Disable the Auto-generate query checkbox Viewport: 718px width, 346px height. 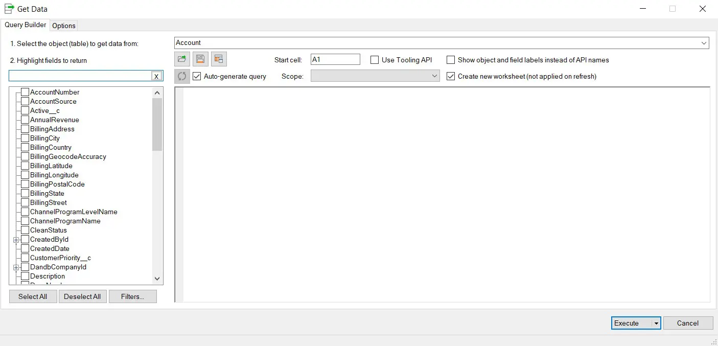tap(197, 76)
